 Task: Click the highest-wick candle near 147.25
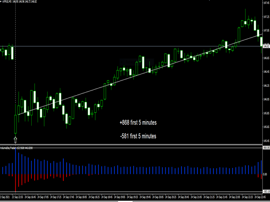click(246, 22)
